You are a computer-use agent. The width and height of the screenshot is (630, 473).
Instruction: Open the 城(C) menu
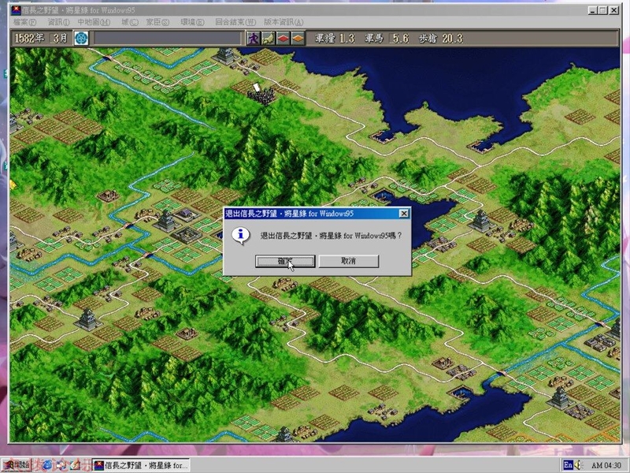point(129,22)
